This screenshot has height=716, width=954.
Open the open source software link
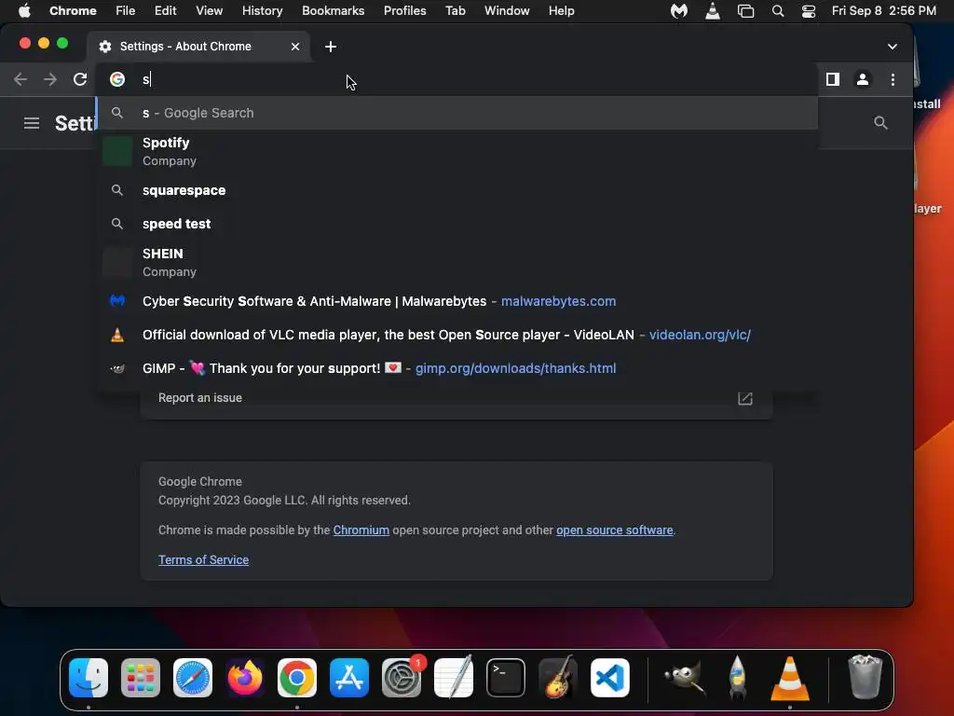(x=614, y=530)
